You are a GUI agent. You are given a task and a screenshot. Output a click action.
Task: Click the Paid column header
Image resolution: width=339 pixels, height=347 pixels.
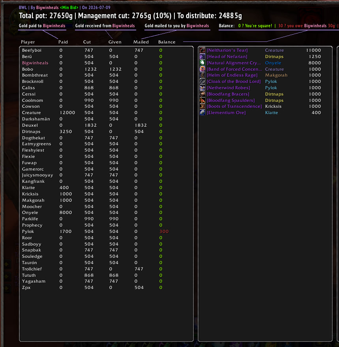(x=63, y=42)
